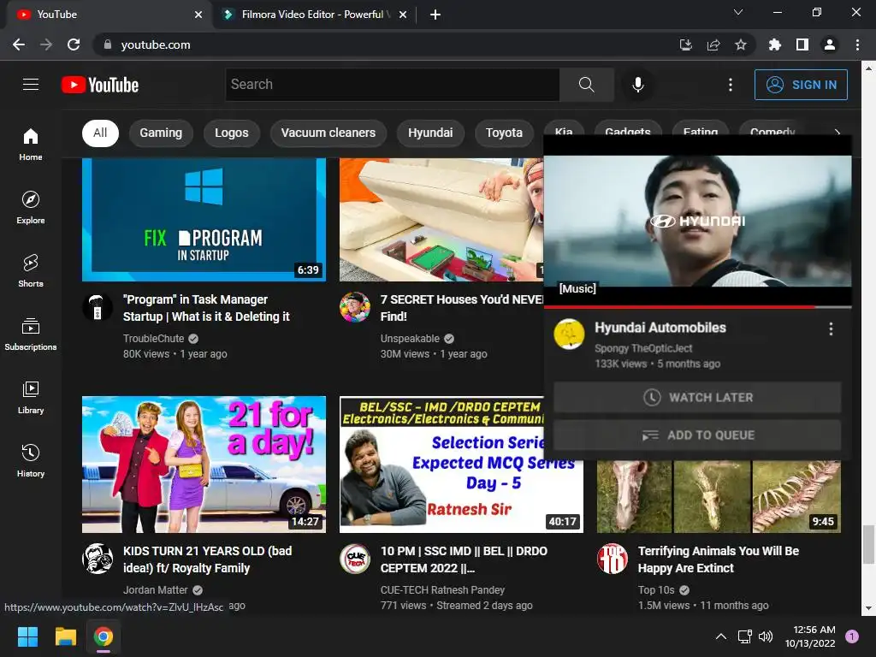Open Spongy TheOpticJect channel link

click(x=643, y=348)
